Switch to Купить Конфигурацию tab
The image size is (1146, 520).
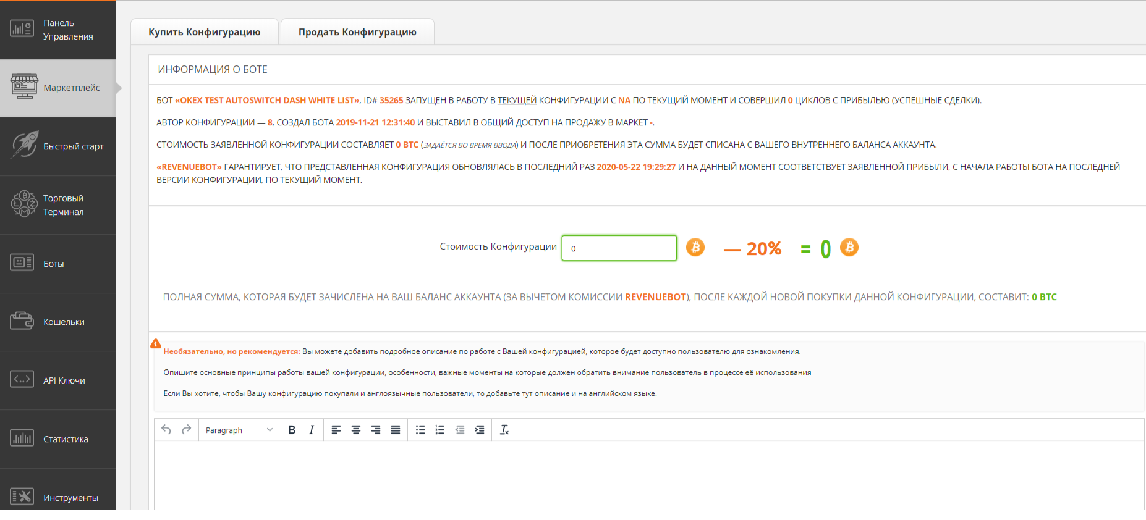click(x=204, y=32)
